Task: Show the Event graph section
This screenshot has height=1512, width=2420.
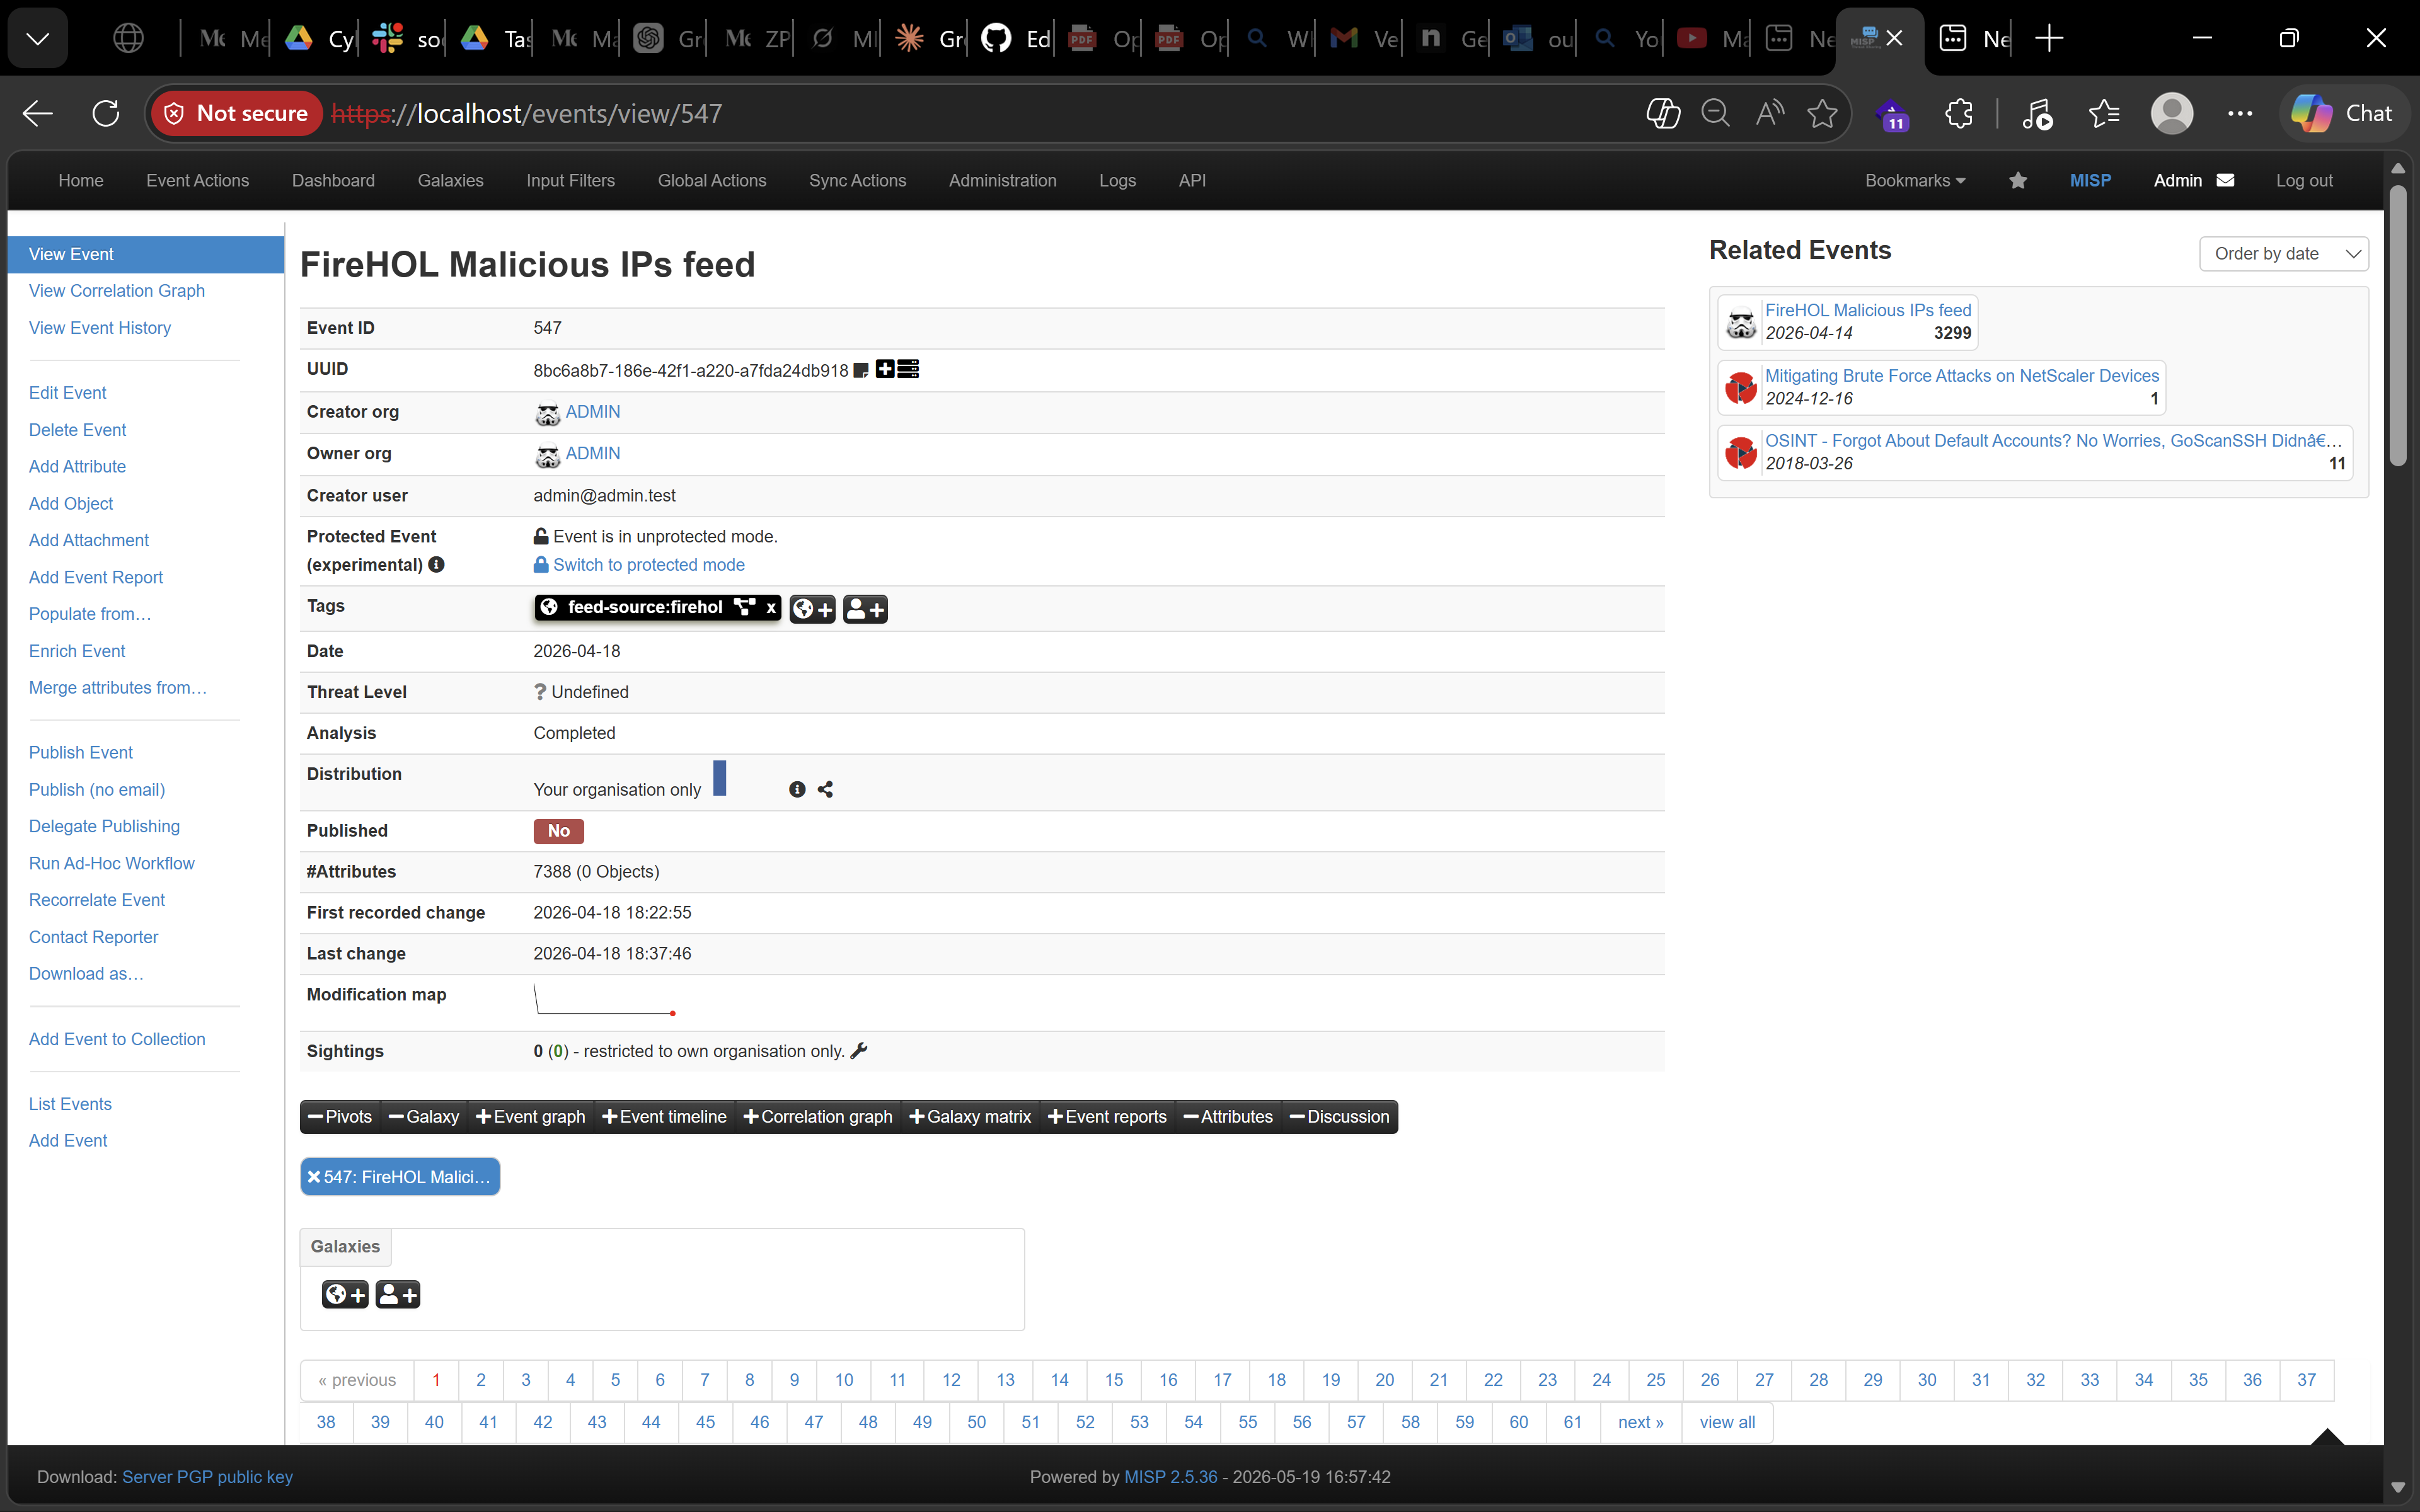Action: point(531,1117)
